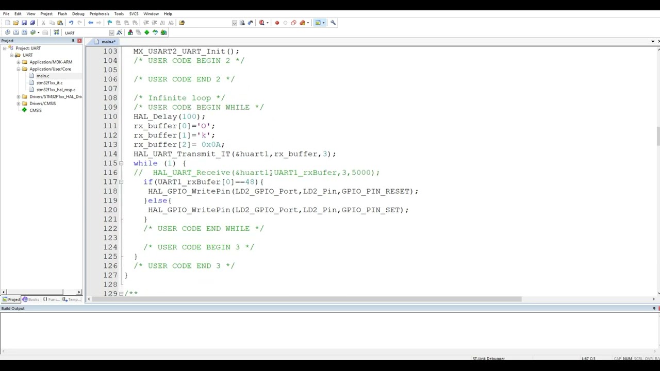Open the Peripherals menu
The image size is (660, 371).
99,14
